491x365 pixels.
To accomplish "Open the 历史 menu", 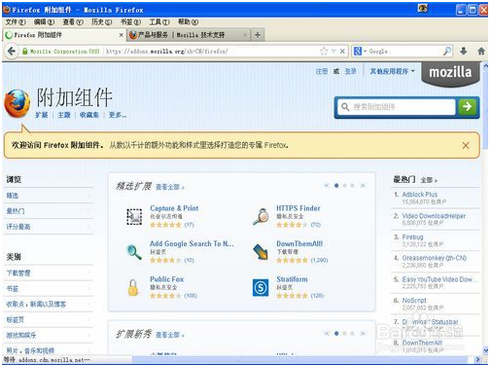I will click(101, 22).
